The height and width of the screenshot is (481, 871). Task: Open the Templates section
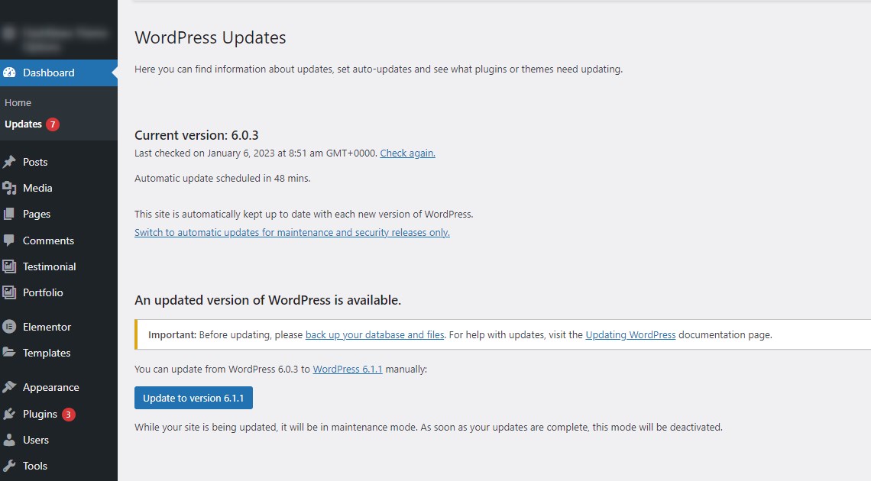(x=46, y=353)
